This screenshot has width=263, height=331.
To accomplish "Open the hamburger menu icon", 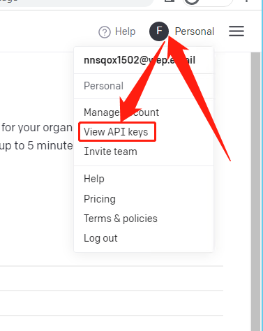I will tap(236, 31).
